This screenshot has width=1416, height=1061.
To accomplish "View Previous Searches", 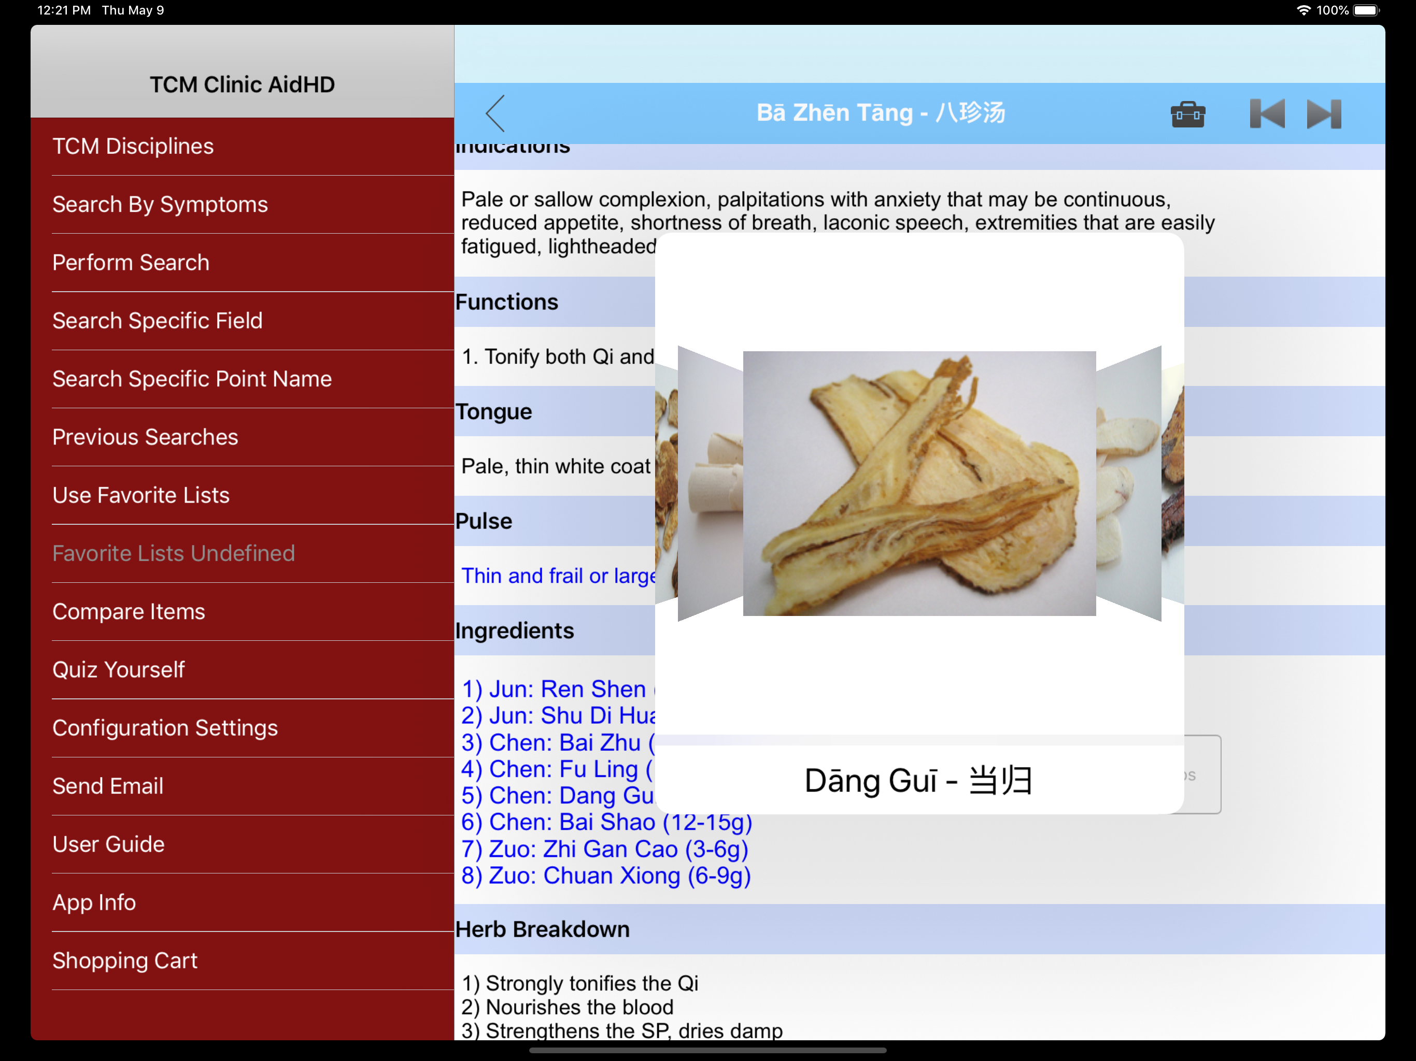I will (x=242, y=438).
